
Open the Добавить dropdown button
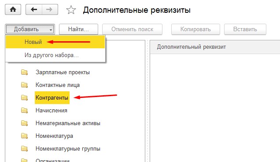pyautogui.click(x=30, y=29)
